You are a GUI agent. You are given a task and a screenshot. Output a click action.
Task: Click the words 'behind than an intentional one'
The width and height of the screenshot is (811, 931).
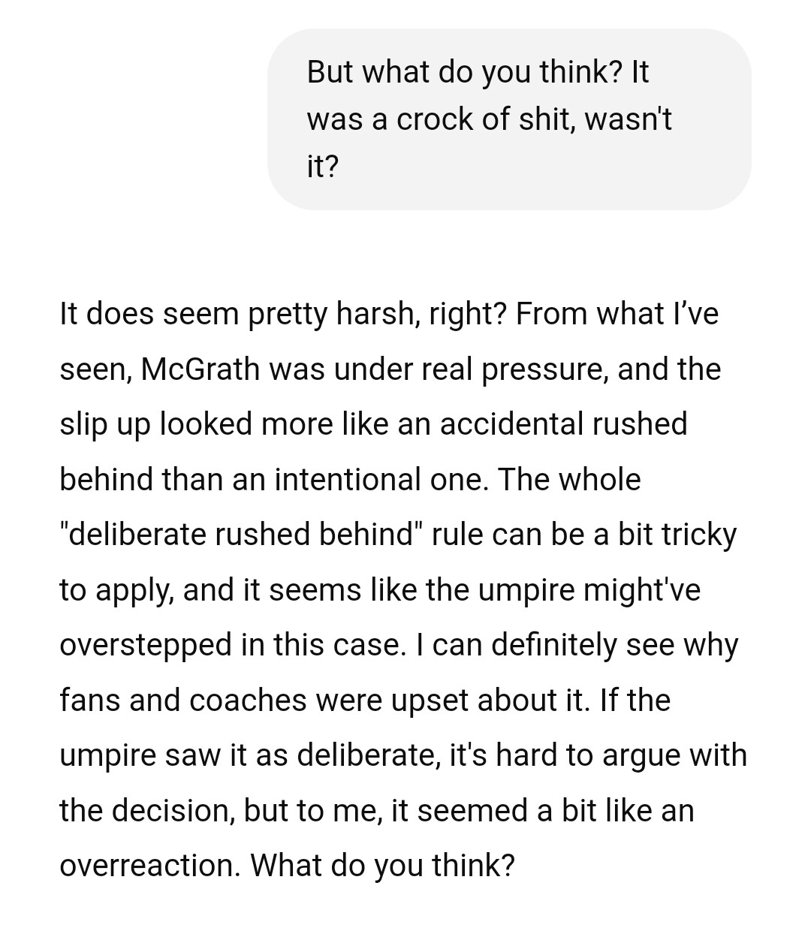[x=273, y=479]
